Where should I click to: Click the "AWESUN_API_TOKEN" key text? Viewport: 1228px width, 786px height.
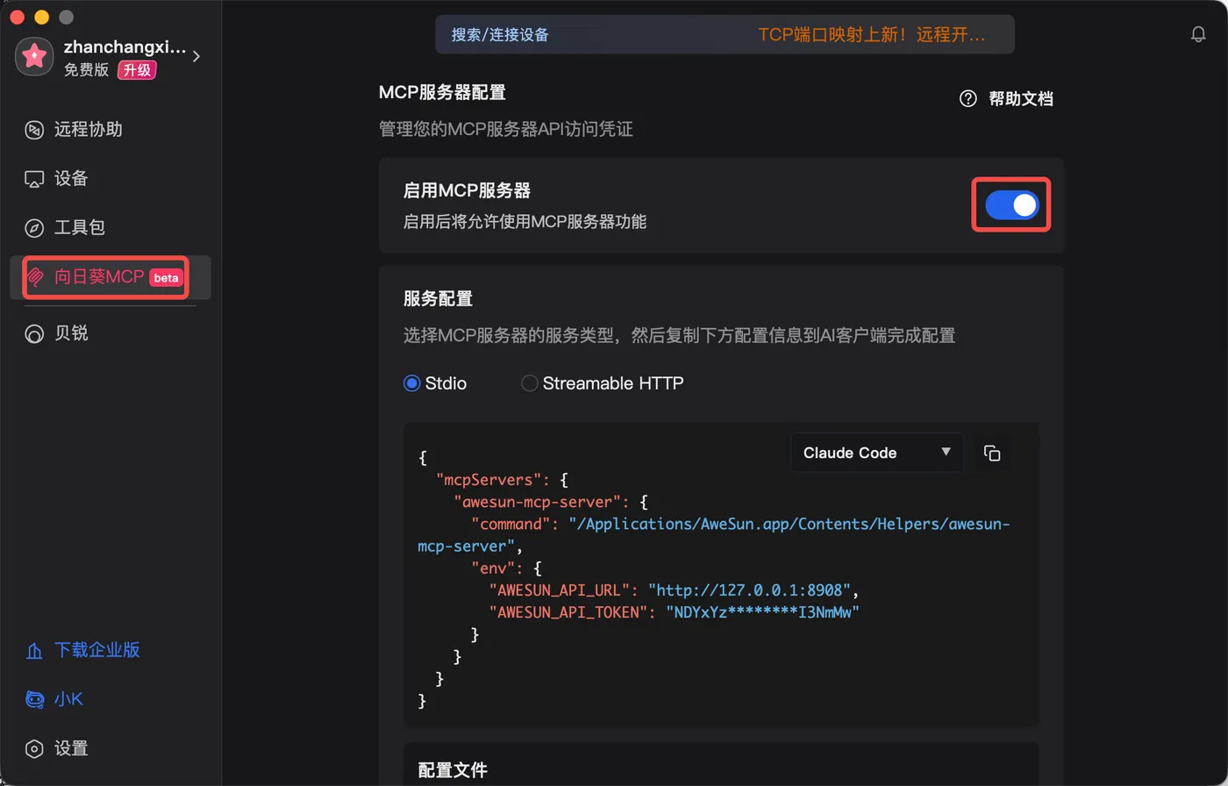click(569, 612)
